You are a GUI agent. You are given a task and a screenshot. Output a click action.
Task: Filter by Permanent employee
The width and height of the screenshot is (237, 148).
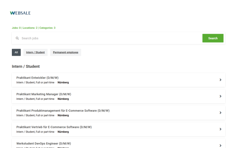click(66, 52)
